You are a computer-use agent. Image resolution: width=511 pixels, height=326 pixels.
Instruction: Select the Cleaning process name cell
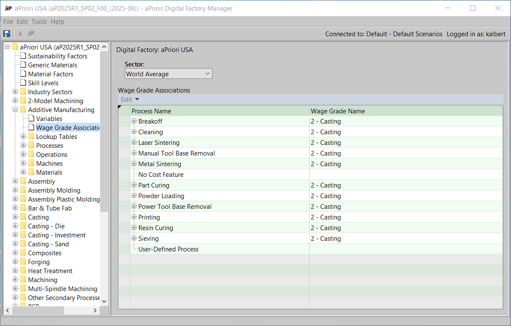(x=220, y=132)
